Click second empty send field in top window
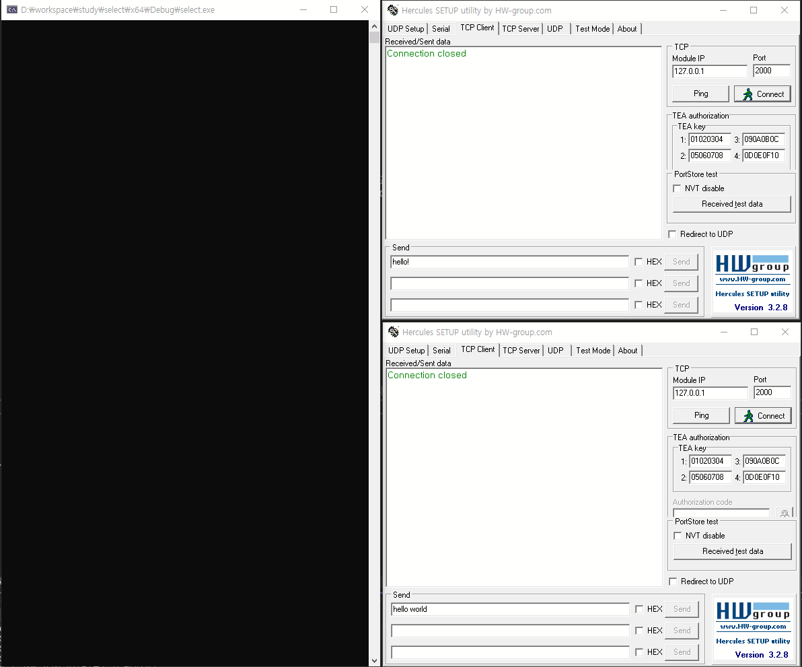This screenshot has width=802, height=667. coord(509,283)
